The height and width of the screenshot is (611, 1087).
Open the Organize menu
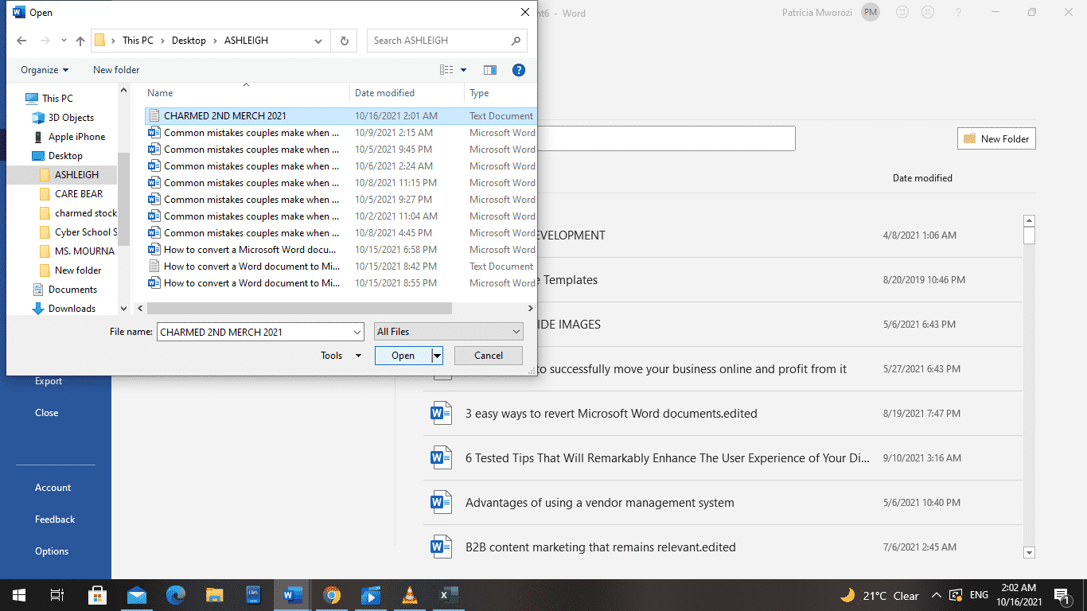pos(44,70)
